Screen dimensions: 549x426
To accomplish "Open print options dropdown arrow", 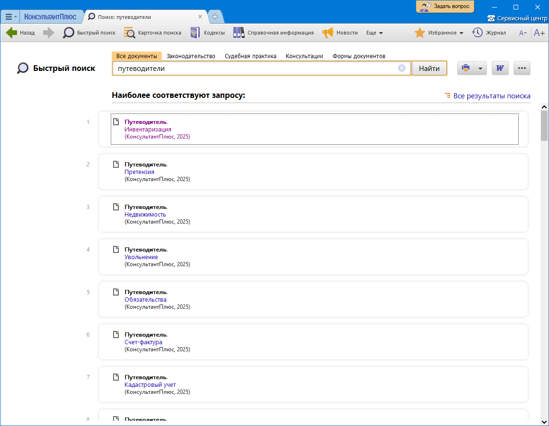I will (480, 68).
